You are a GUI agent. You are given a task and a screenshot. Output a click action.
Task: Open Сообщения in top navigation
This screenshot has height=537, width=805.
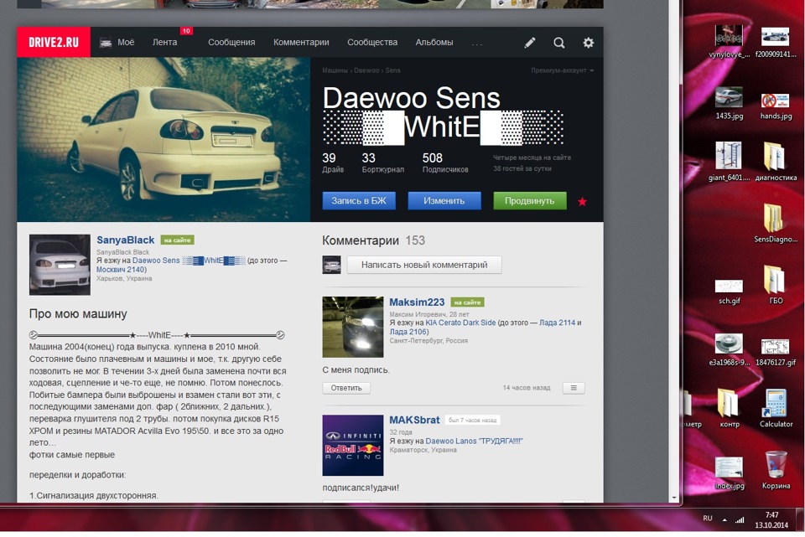coord(231,43)
